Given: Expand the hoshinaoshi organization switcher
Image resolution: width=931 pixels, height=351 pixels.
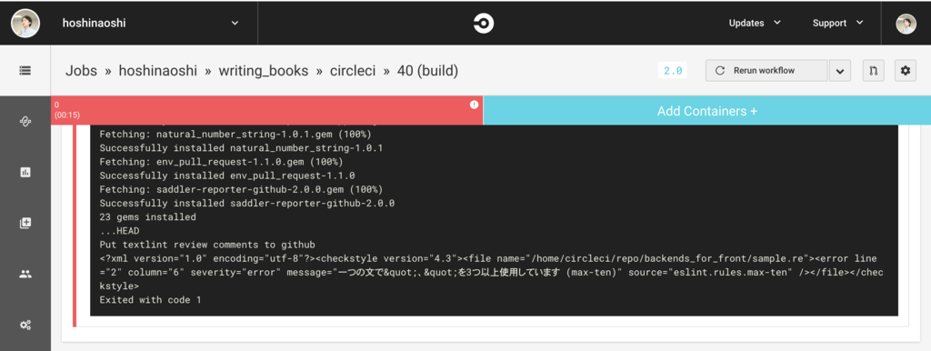Looking at the screenshot, I should (150, 23).
